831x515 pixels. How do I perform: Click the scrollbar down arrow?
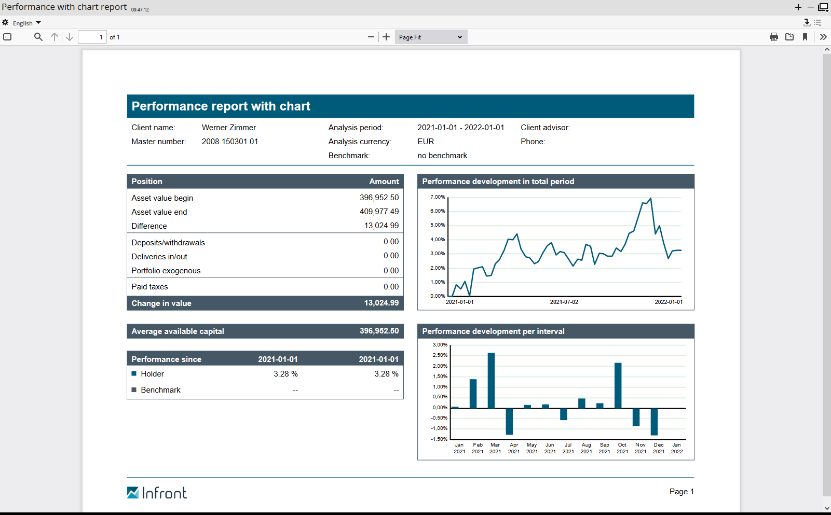(x=826, y=508)
